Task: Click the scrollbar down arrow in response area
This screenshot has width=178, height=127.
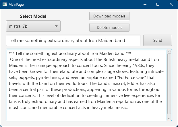Action: pos(169,118)
